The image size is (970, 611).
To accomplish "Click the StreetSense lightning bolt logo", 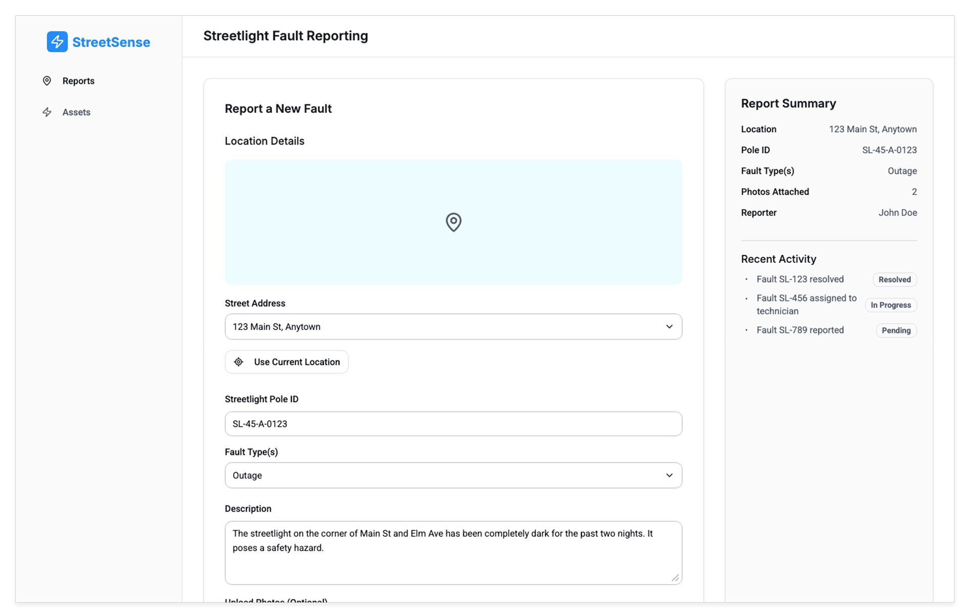I will [x=57, y=42].
